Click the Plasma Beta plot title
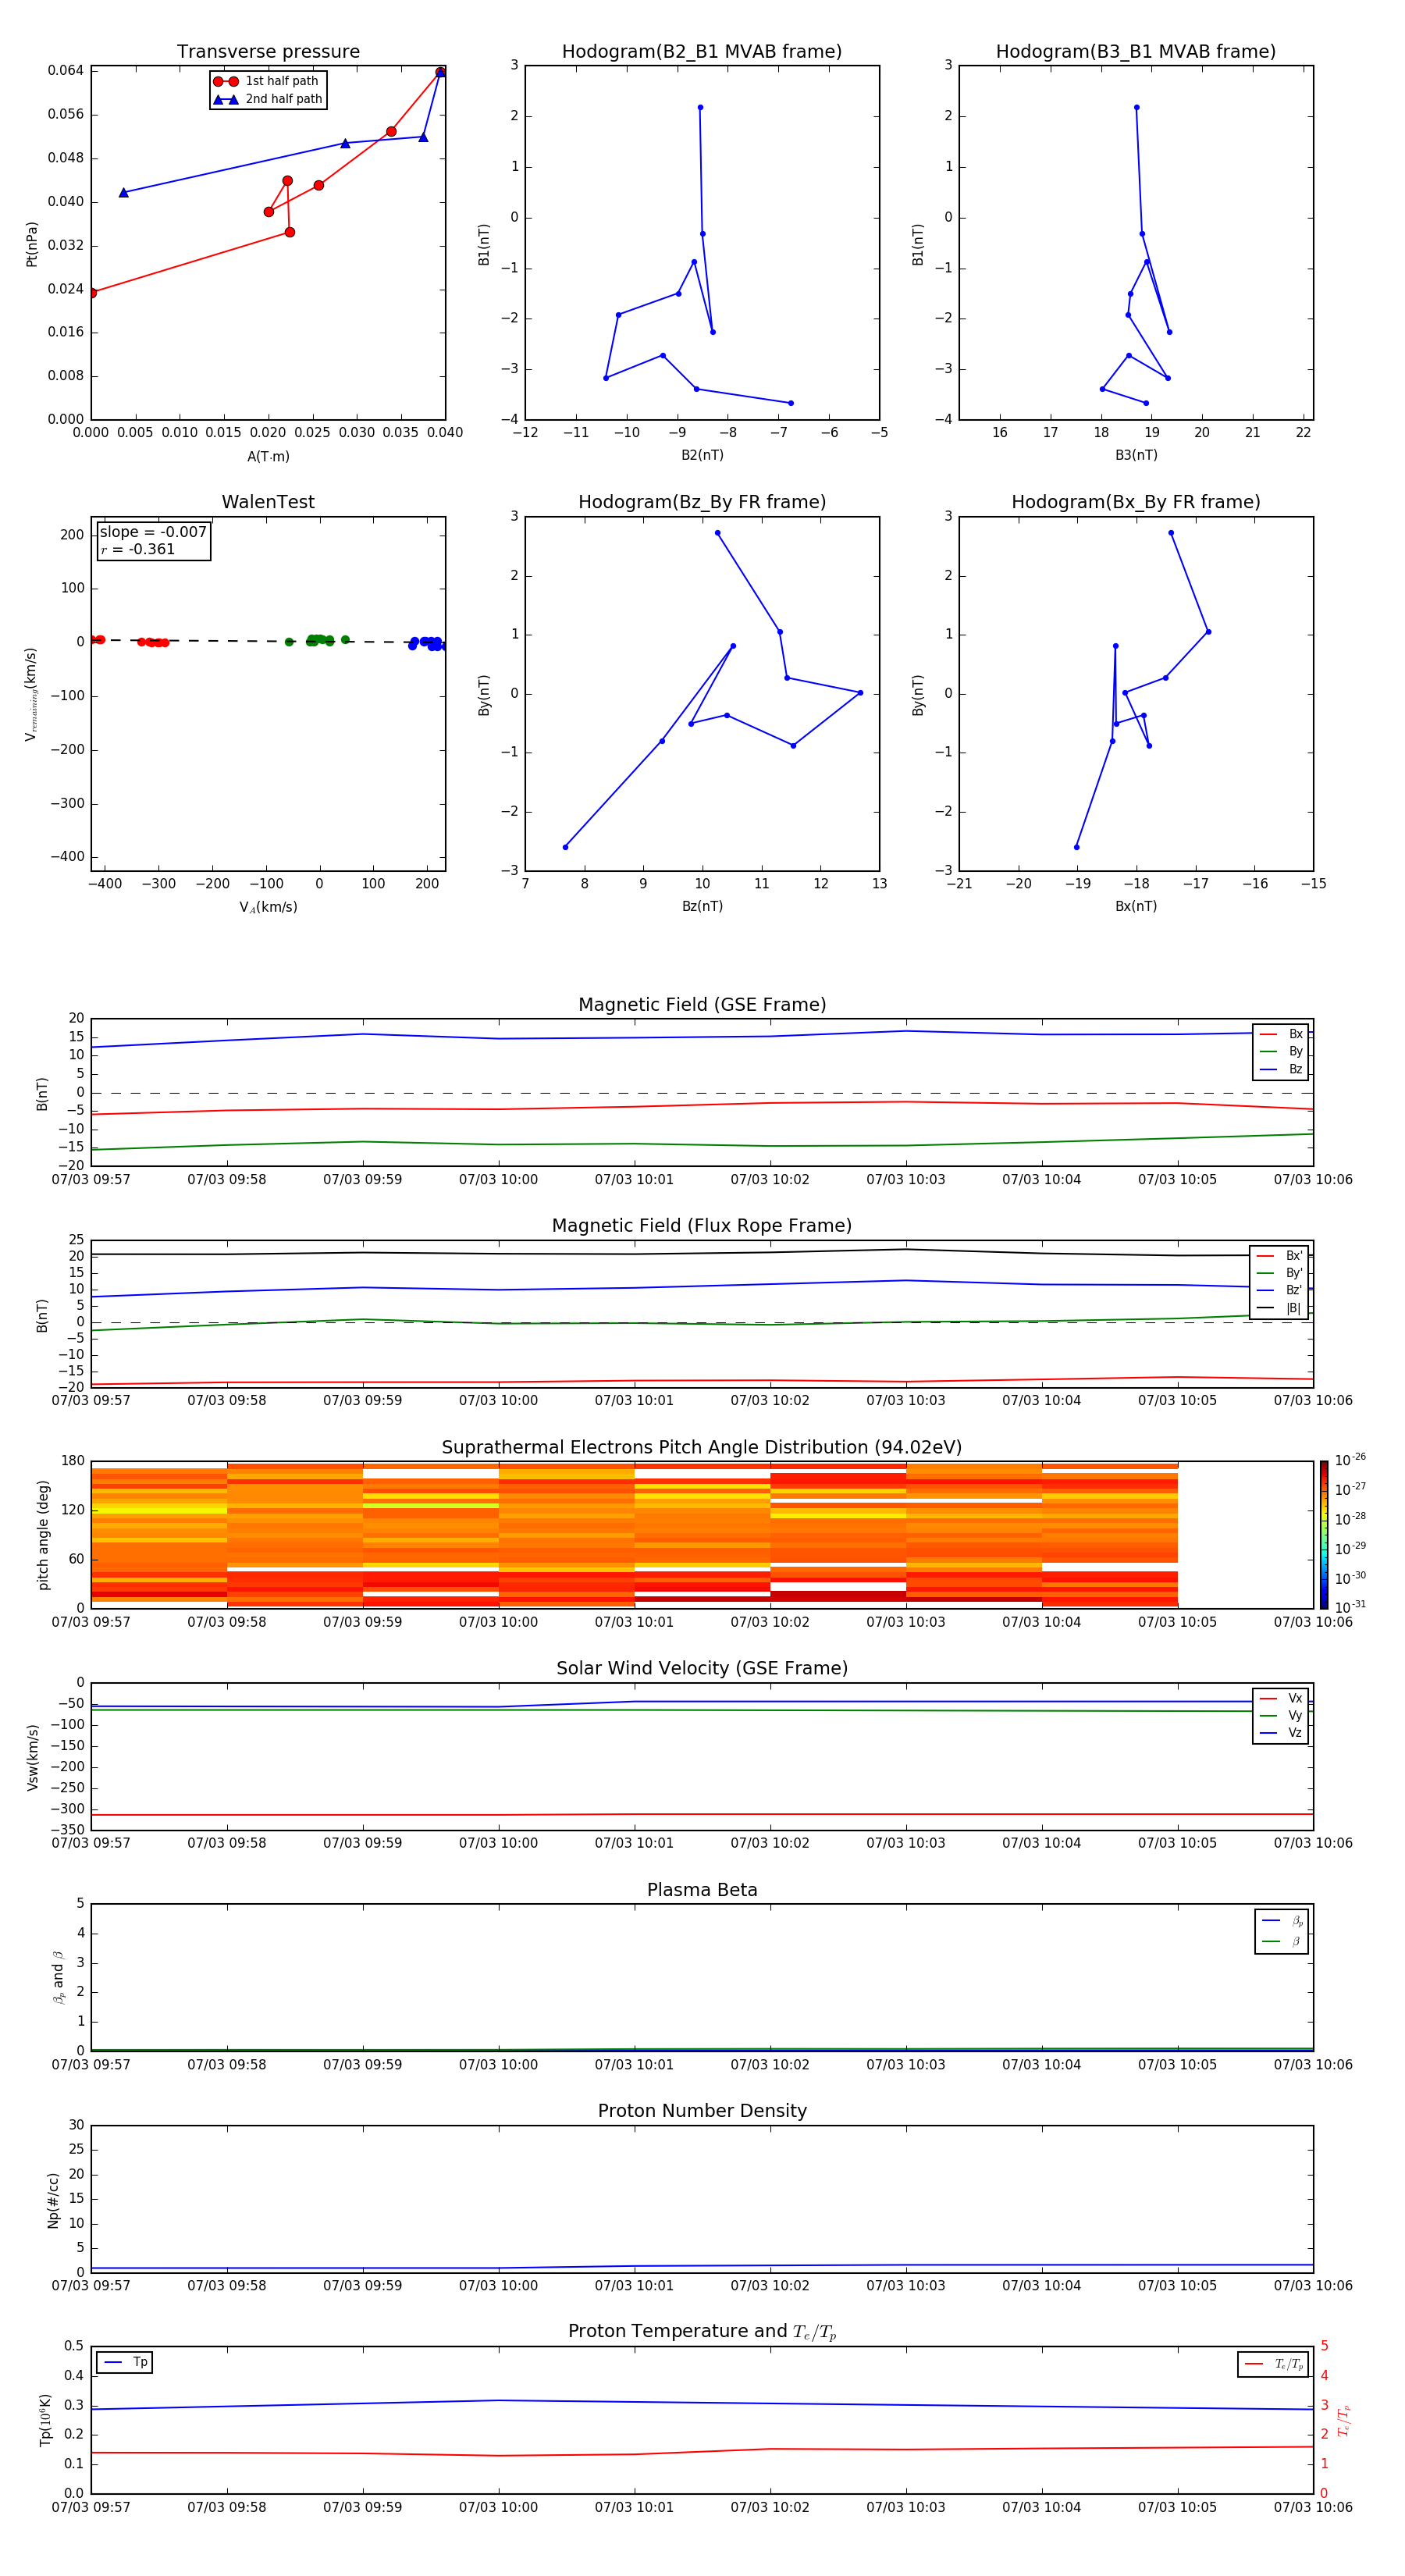1405x2576 pixels. tap(702, 1890)
